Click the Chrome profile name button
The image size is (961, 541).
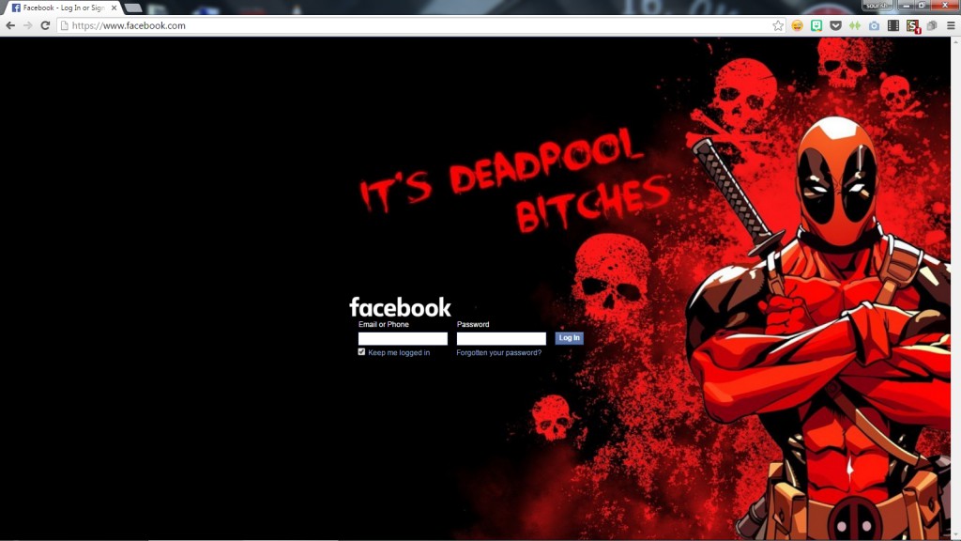877,5
